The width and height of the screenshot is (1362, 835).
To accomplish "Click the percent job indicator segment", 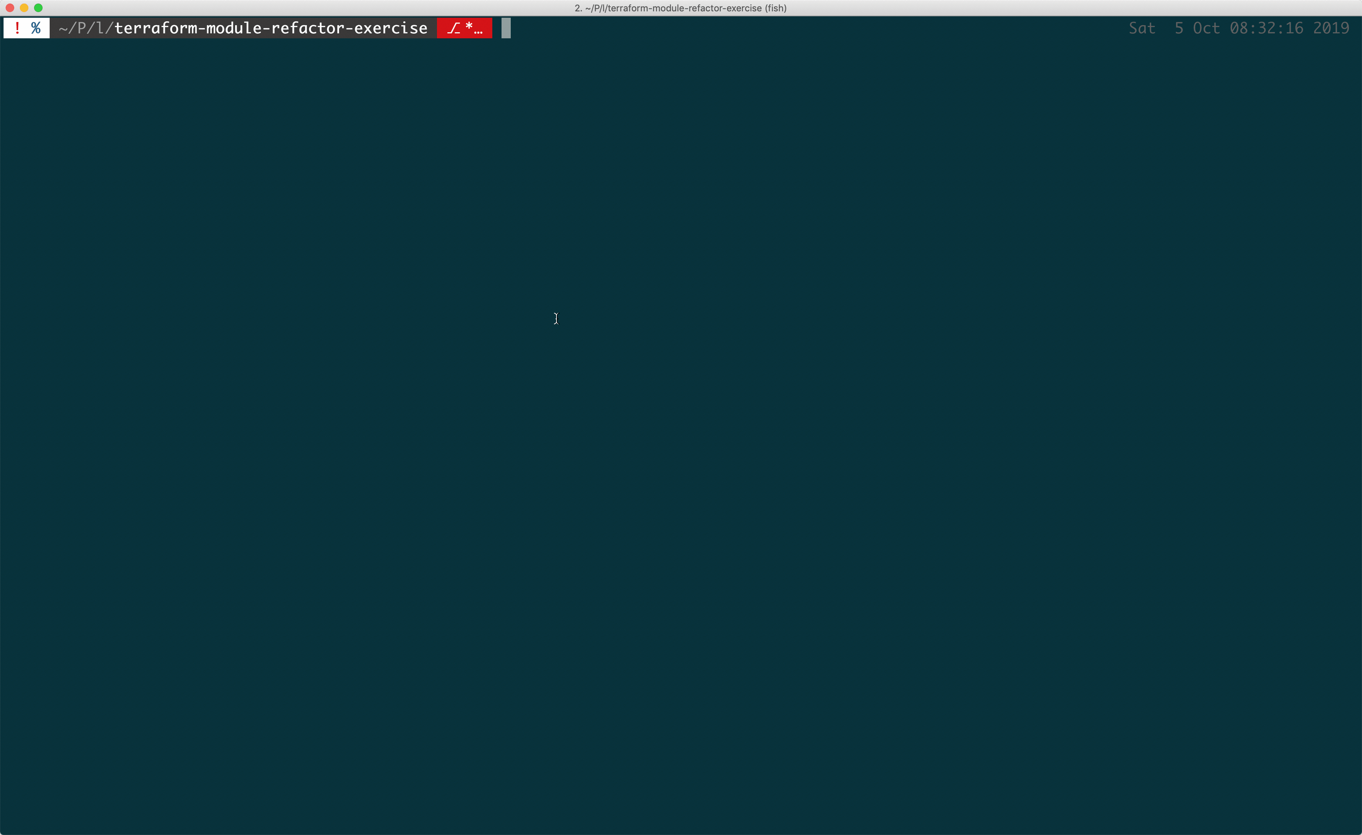I will point(35,28).
